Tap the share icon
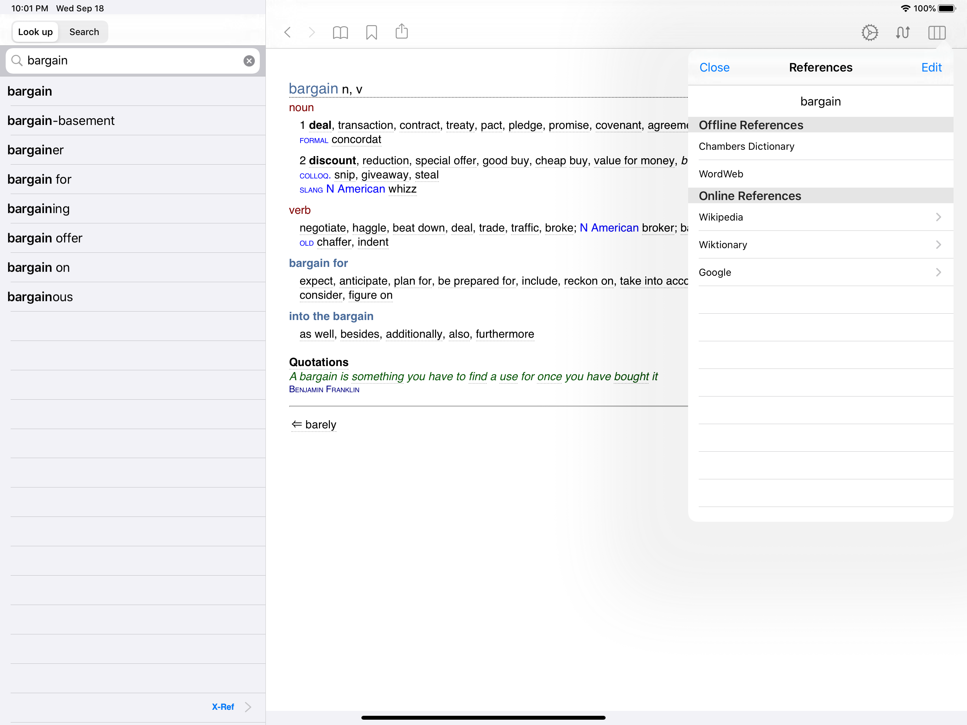This screenshot has width=967, height=725. (401, 32)
